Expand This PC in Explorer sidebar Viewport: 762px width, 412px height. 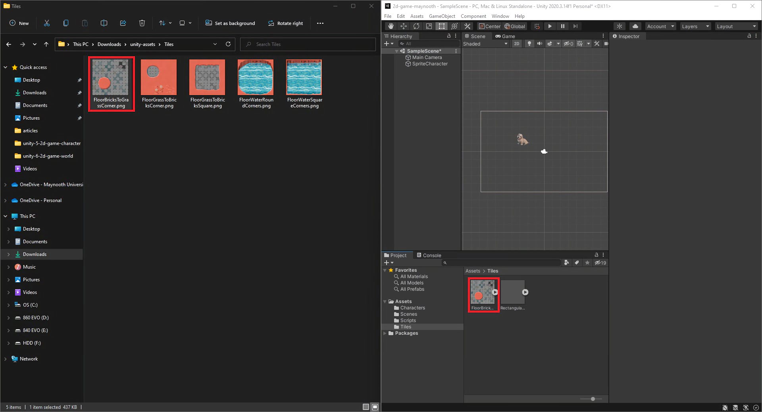click(6, 216)
